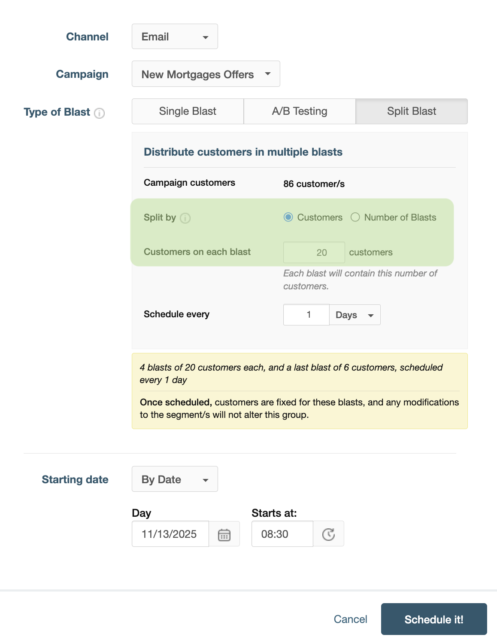Click the Split by info icon

coord(185,218)
